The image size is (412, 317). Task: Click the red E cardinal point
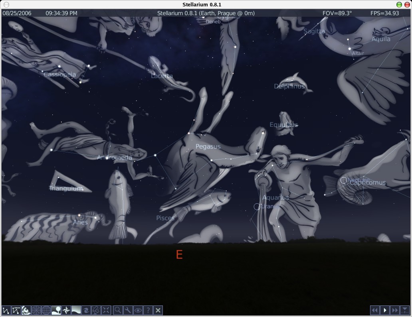click(179, 254)
